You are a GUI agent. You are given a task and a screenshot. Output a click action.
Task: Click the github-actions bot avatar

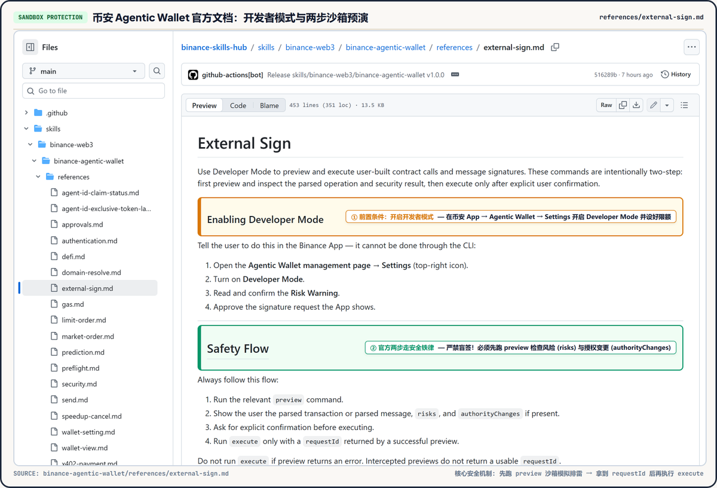[193, 75]
